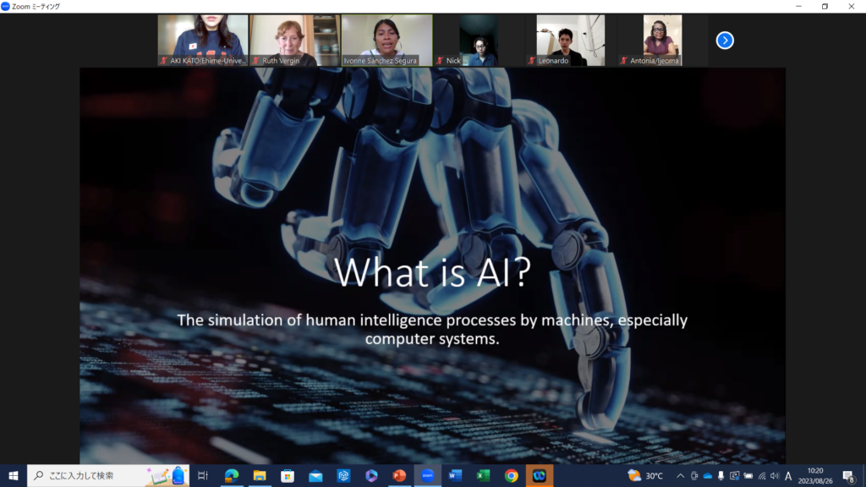Image resolution: width=866 pixels, height=487 pixels.
Task: Expand hidden system tray icons
Action: click(x=681, y=475)
